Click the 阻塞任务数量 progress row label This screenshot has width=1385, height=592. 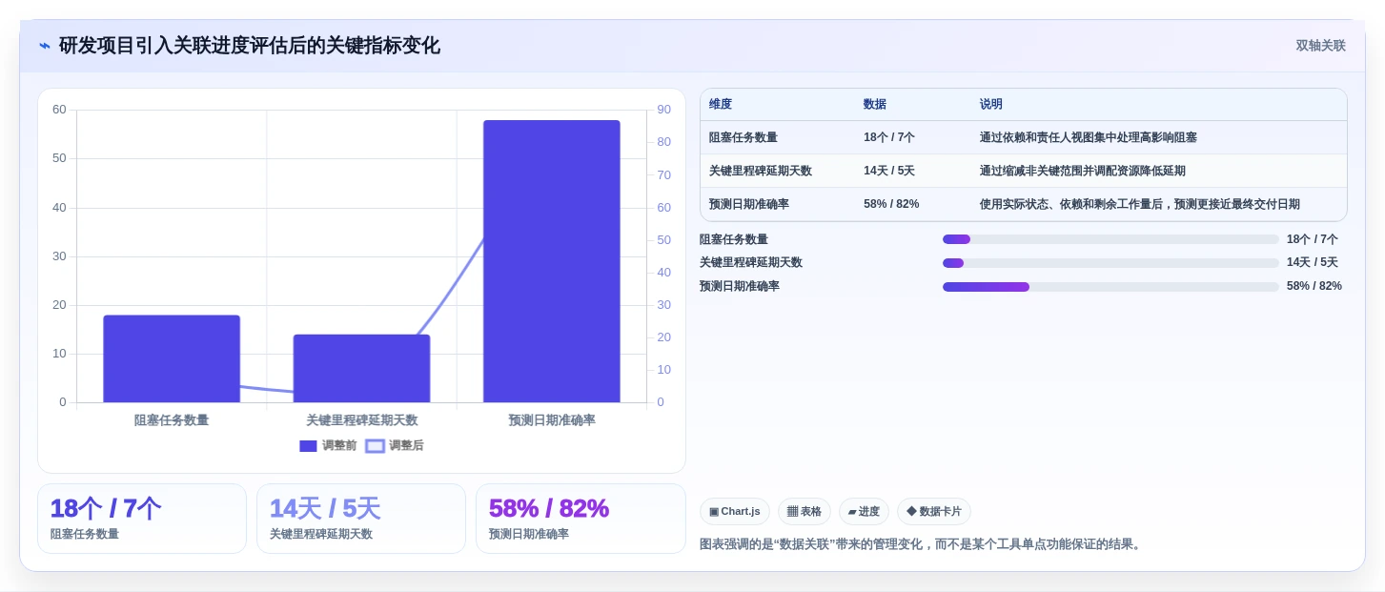(734, 239)
